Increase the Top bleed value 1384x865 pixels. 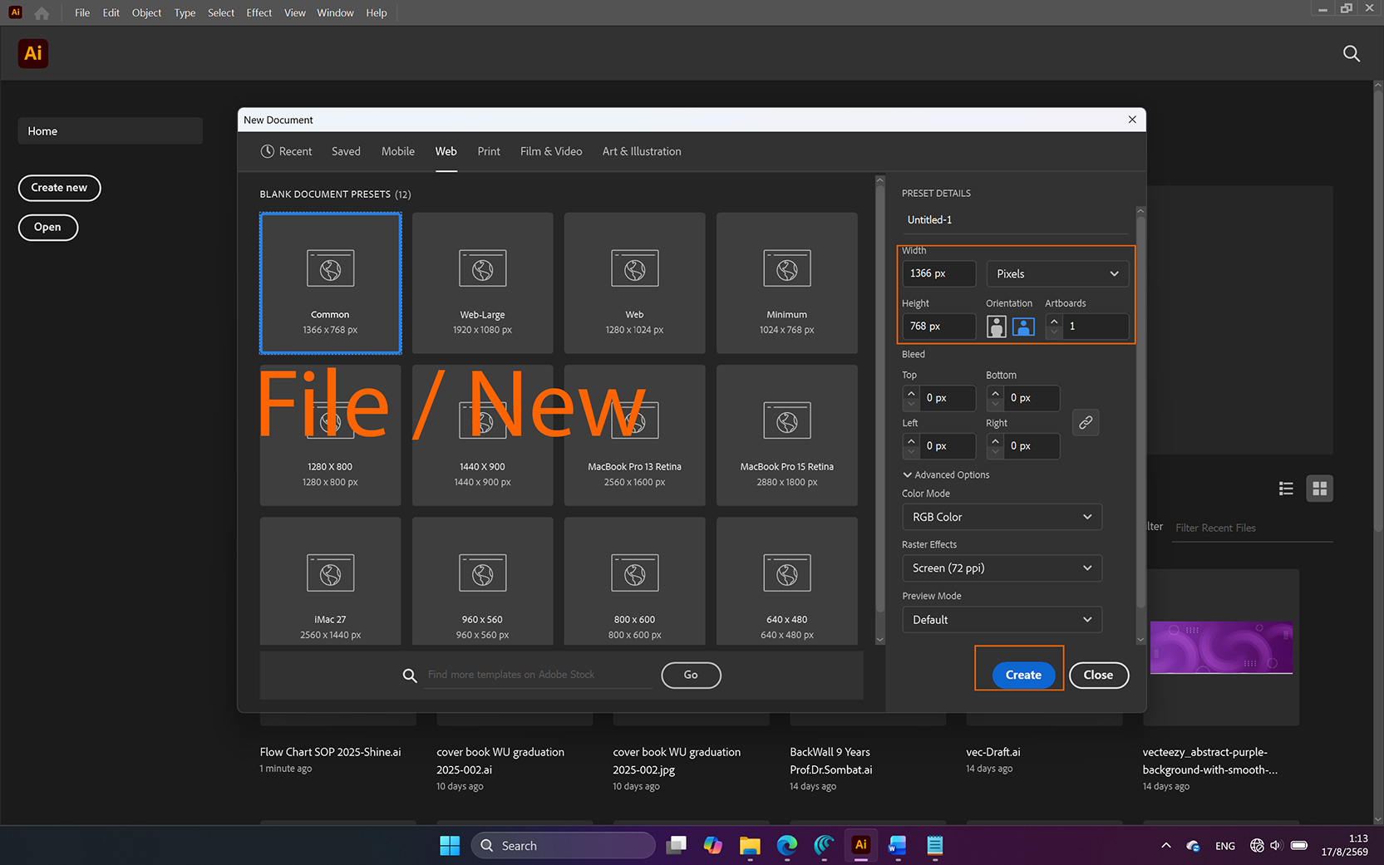pyautogui.click(x=911, y=393)
